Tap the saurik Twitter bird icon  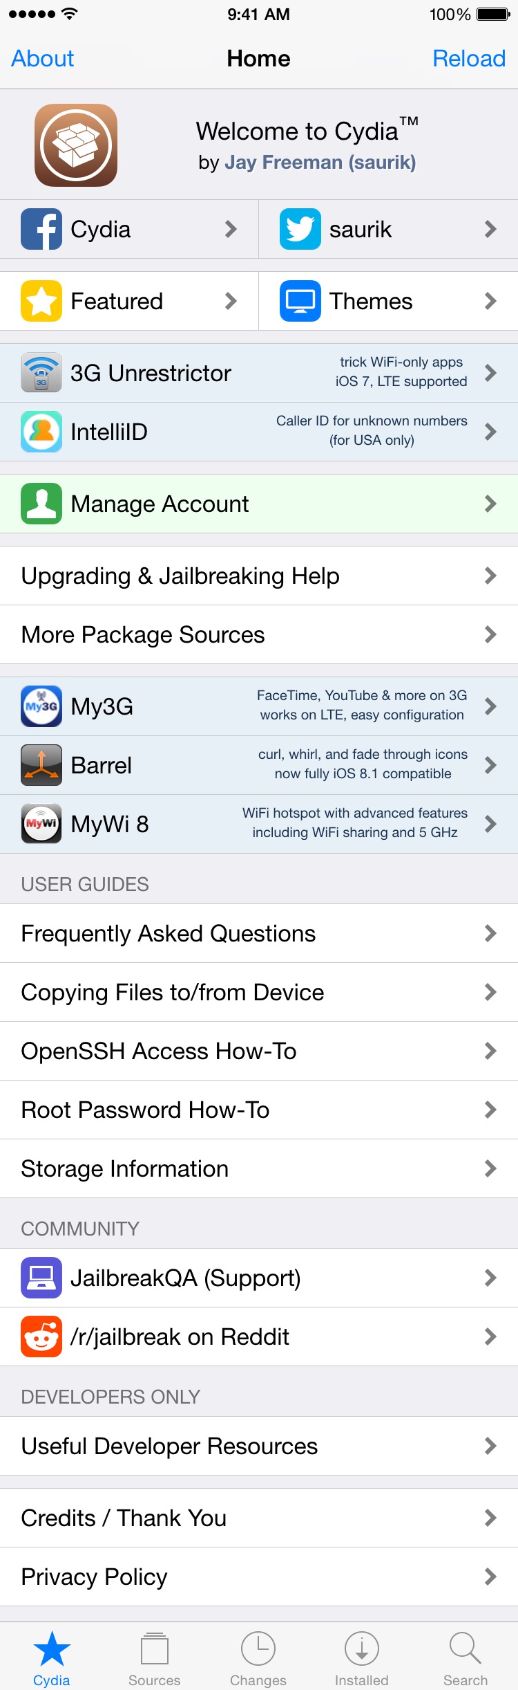[300, 229]
